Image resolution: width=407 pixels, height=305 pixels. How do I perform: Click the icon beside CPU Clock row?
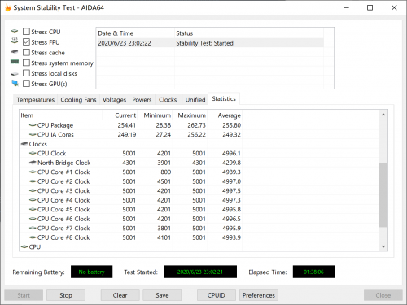tap(33, 153)
